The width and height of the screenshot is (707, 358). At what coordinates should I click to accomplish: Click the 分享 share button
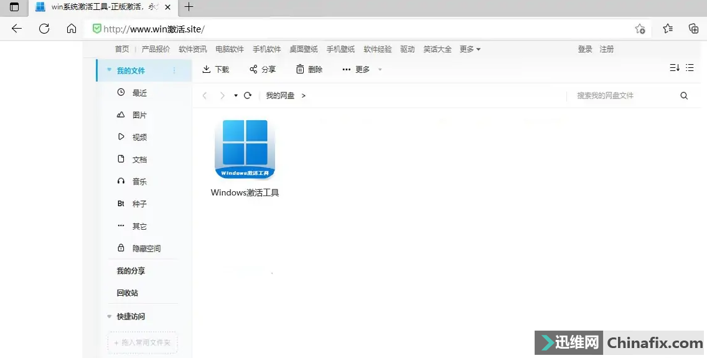tap(263, 69)
